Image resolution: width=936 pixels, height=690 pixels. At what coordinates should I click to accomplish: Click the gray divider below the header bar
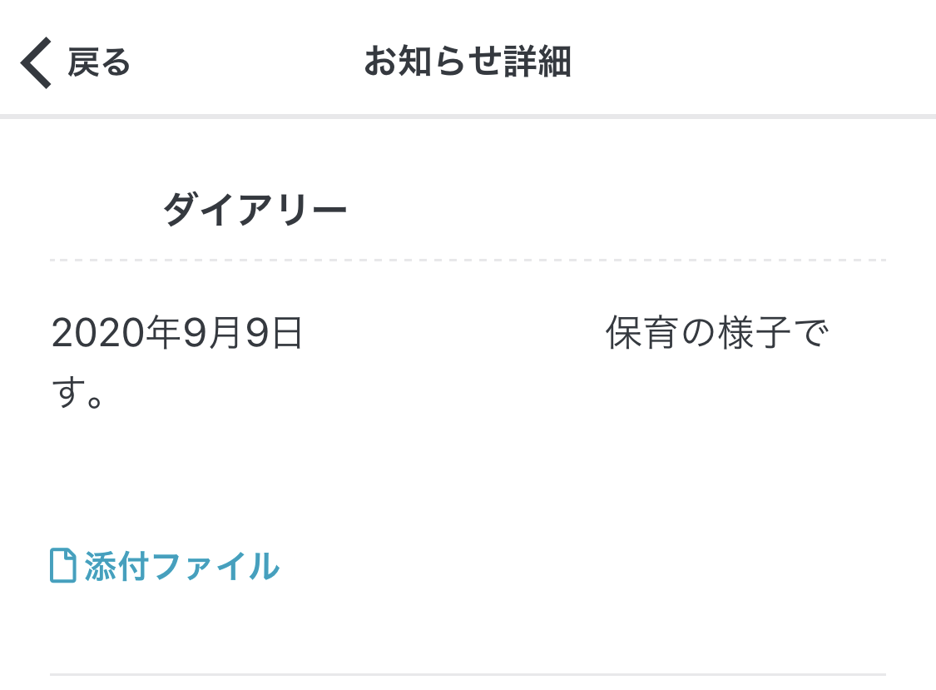coord(468,117)
